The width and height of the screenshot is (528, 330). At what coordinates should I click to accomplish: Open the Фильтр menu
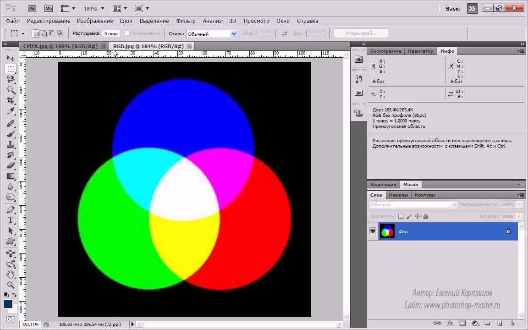(186, 21)
